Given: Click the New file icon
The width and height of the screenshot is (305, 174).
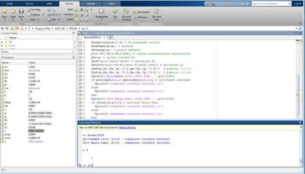Looking at the screenshot, I should (x=5, y=11).
